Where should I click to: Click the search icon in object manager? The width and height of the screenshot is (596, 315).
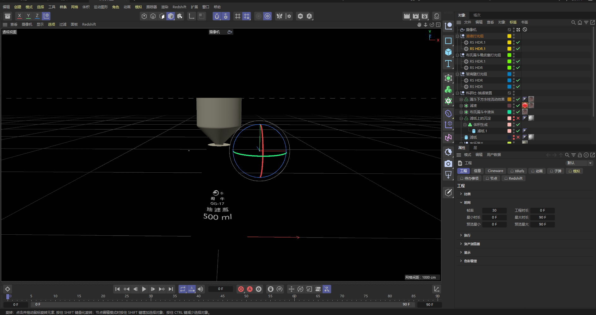(x=573, y=22)
